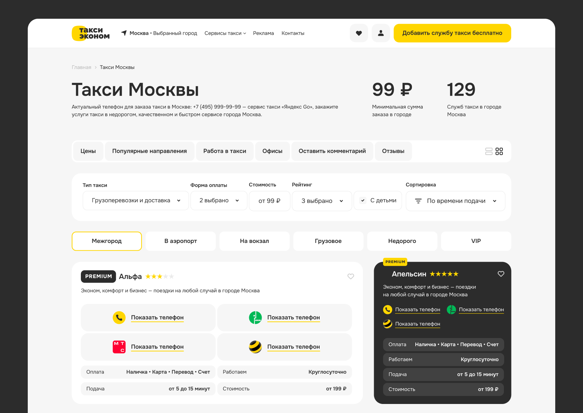Viewport: 583px width, 413px height.
Task: Open the Форма оплаты dropdown showing 2 выбрано
Action: click(x=219, y=201)
